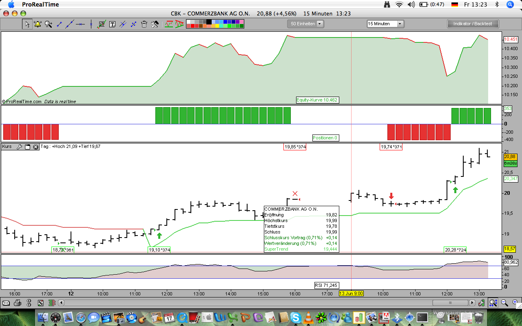Activate the magnifier zoom tool in toolbar
Image resolution: width=522 pixels, height=326 pixels.
49,24
